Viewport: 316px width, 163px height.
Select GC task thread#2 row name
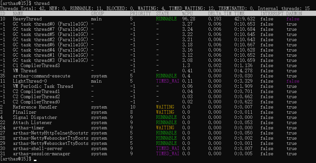pos(50,40)
